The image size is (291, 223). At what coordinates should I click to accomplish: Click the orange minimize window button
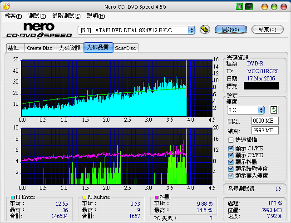pos(265,7)
